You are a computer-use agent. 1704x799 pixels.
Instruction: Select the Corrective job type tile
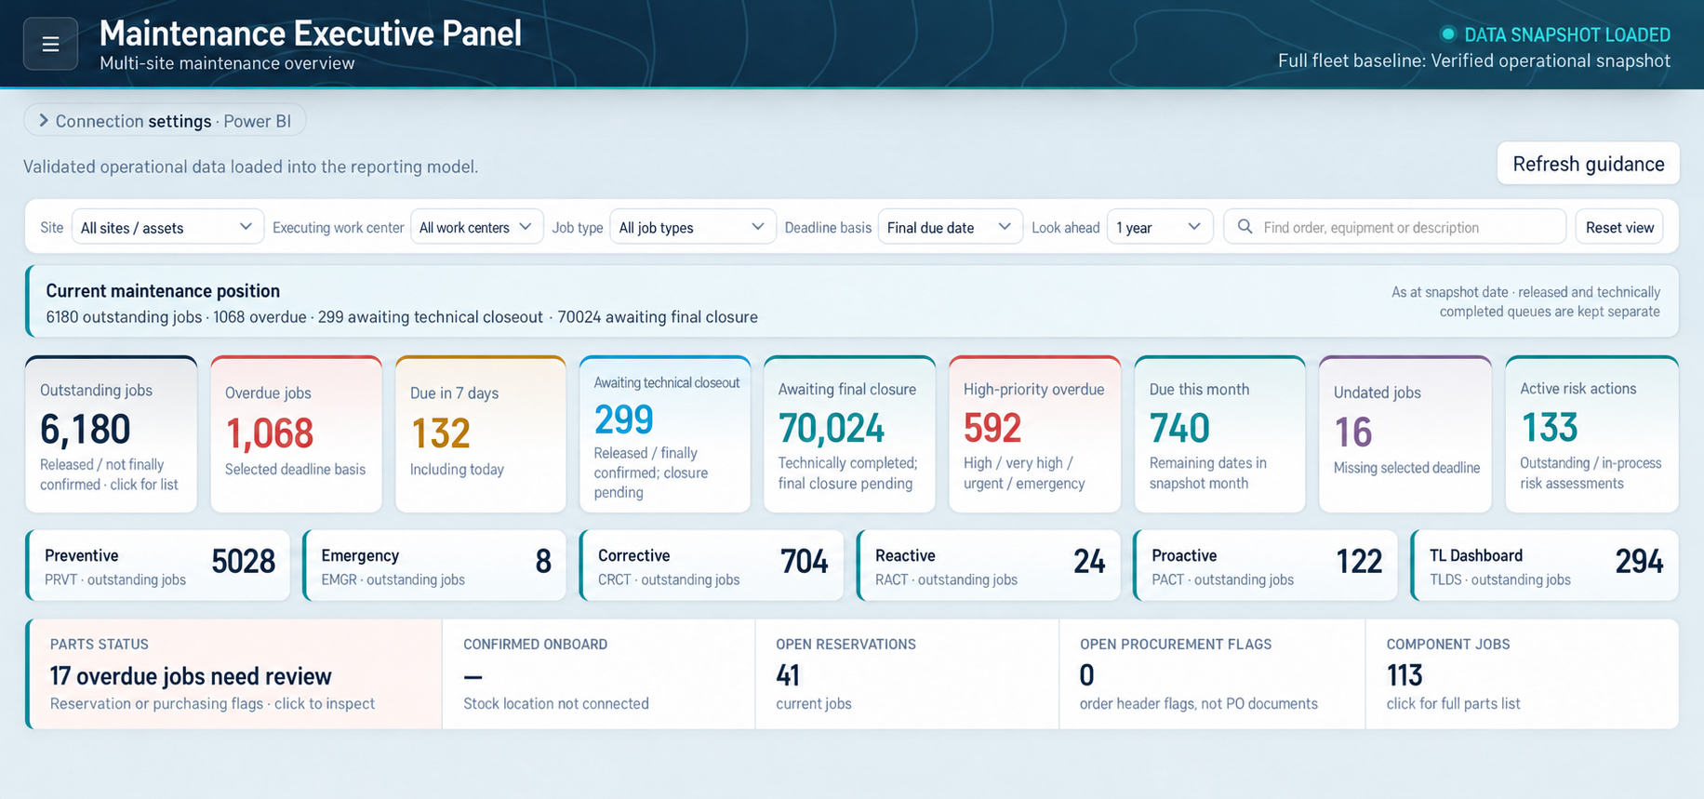(712, 566)
